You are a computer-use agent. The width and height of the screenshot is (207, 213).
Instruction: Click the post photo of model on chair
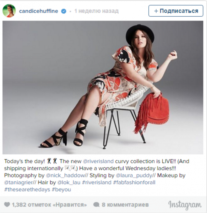click(x=103, y=88)
